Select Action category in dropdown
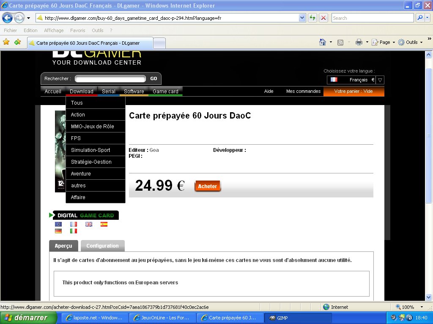Image resolution: width=433 pixels, height=324 pixels. click(x=96, y=115)
